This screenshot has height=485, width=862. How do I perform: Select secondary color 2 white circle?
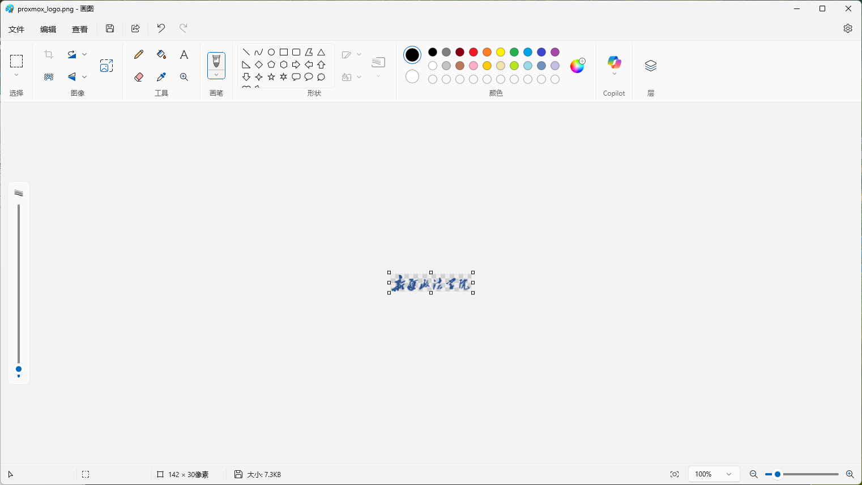[x=412, y=76]
